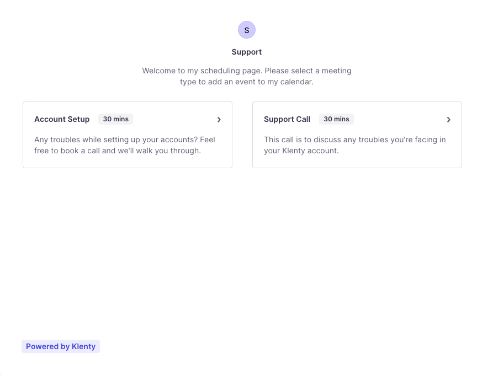Click the Support Call chevron arrow
The image size is (493, 375).
[449, 120]
